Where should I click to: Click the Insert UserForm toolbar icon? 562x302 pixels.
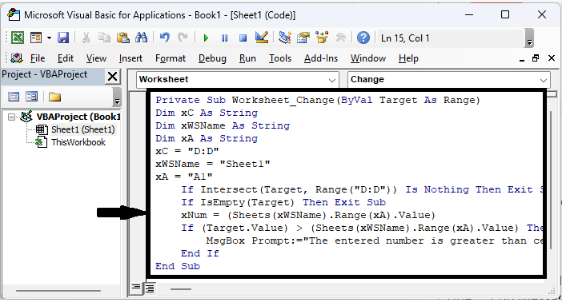point(36,38)
